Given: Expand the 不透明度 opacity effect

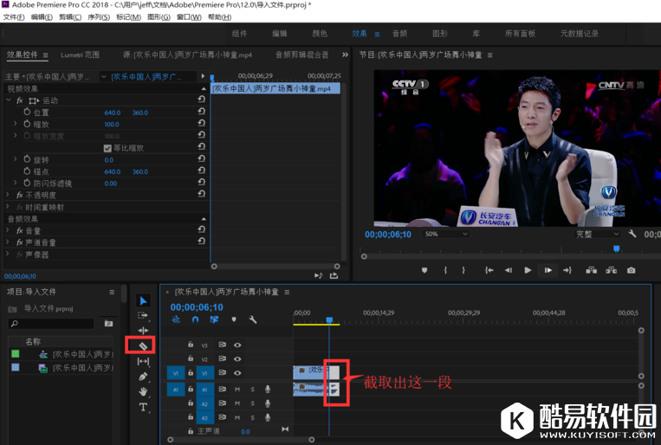Looking at the screenshot, I should pos(9,196).
